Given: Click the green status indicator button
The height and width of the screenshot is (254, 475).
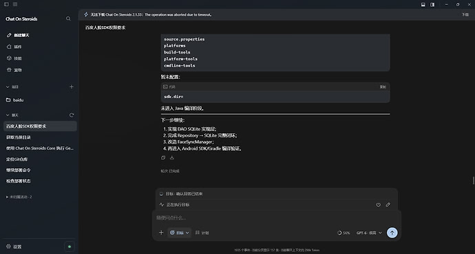Looking at the screenshot, I should click(x=70, y=246).
